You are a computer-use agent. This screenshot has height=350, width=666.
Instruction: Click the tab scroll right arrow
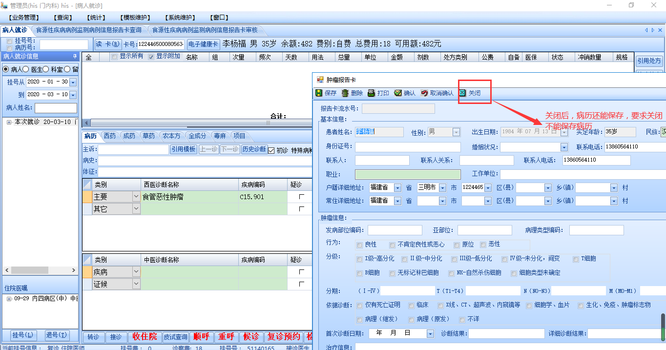[x=653, y=30]
